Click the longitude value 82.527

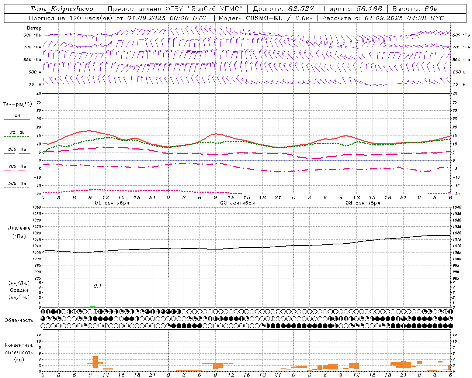pyautogui.click(x=302, y=9)
